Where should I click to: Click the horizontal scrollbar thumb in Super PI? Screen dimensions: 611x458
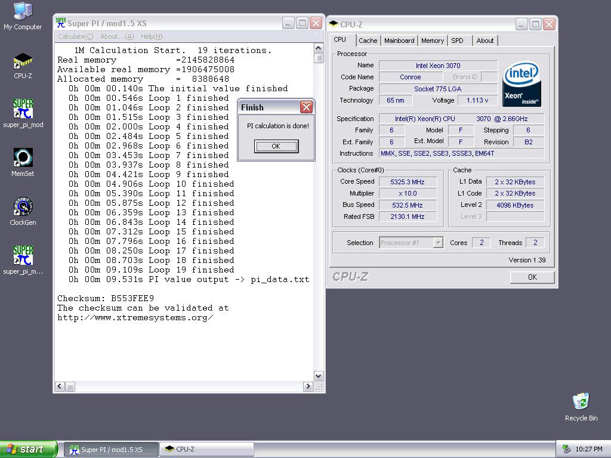click(x=70, y=386)
